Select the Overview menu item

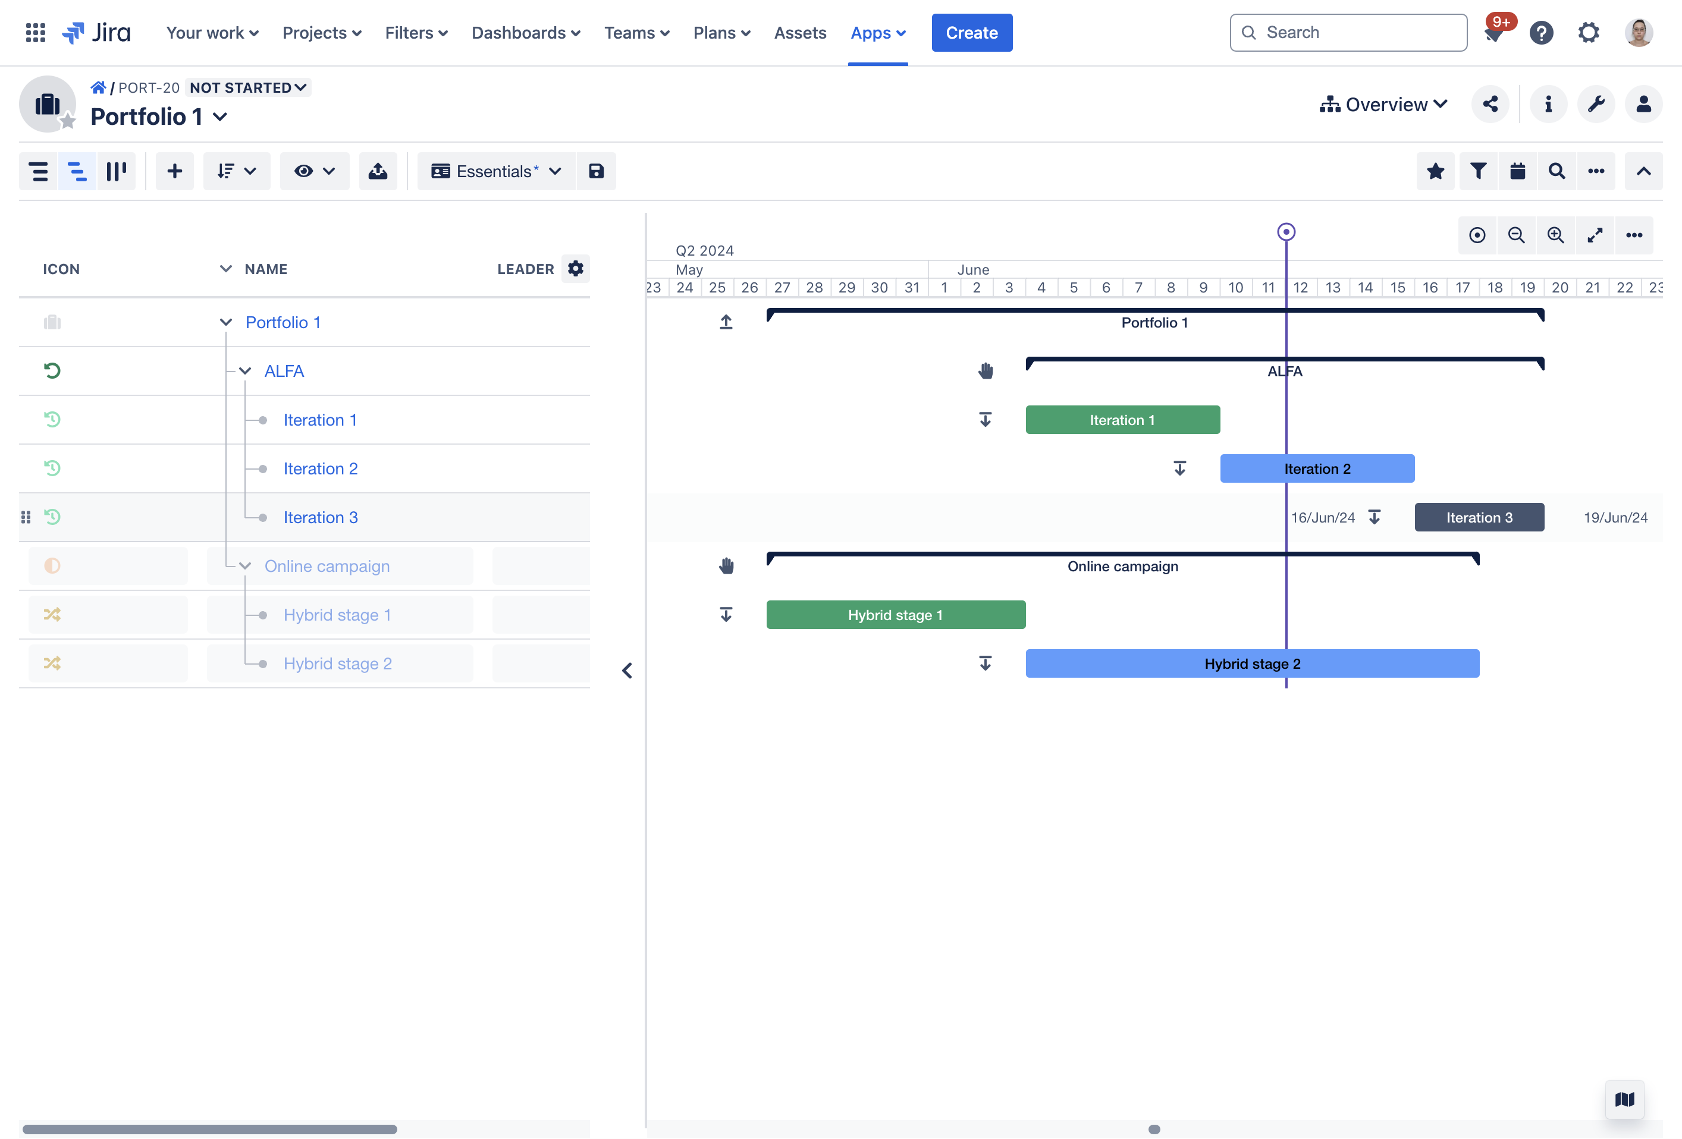[x=1386, y=104]
